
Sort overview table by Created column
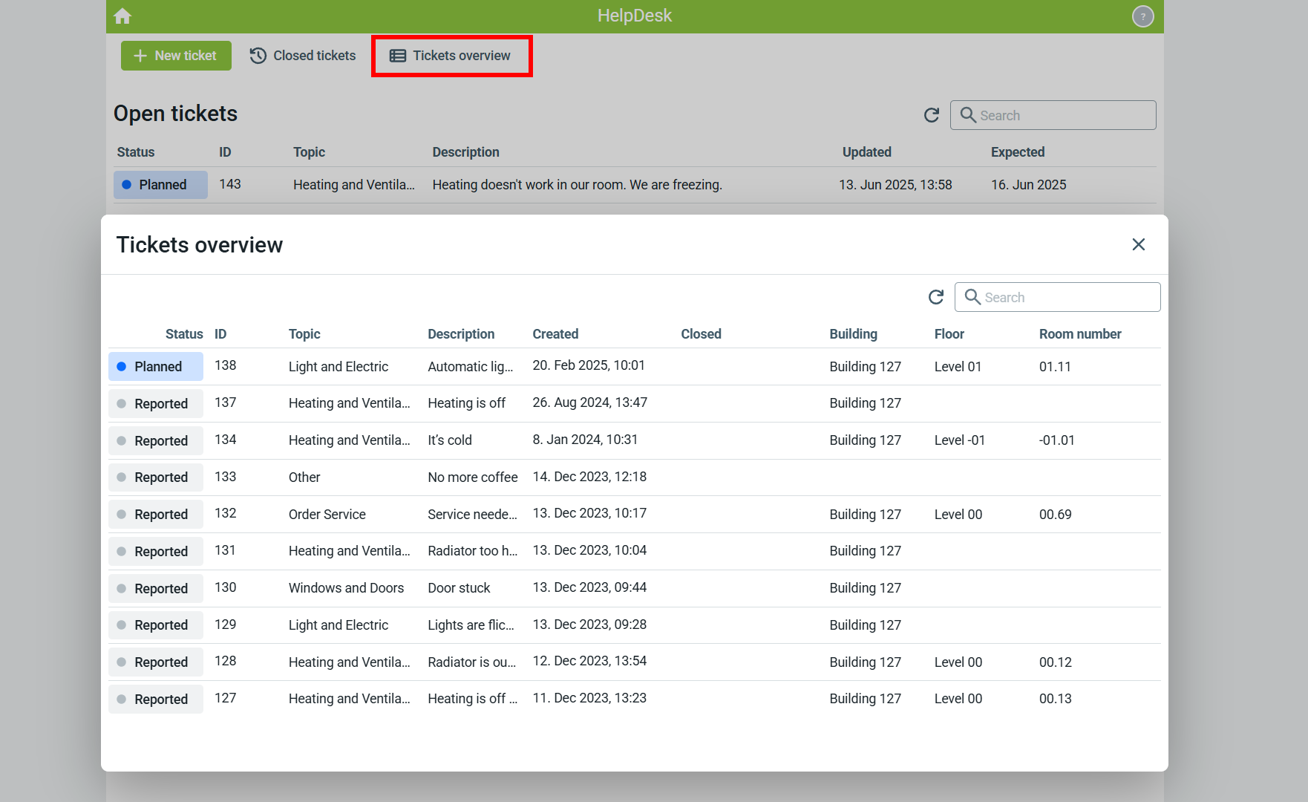[555, 334]
